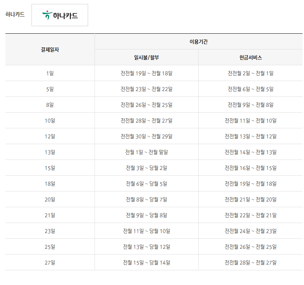
Task: Click cell 전전월 26일 ~ 전월 25일 in 현금서비스 column
Action: coord(251,247)
